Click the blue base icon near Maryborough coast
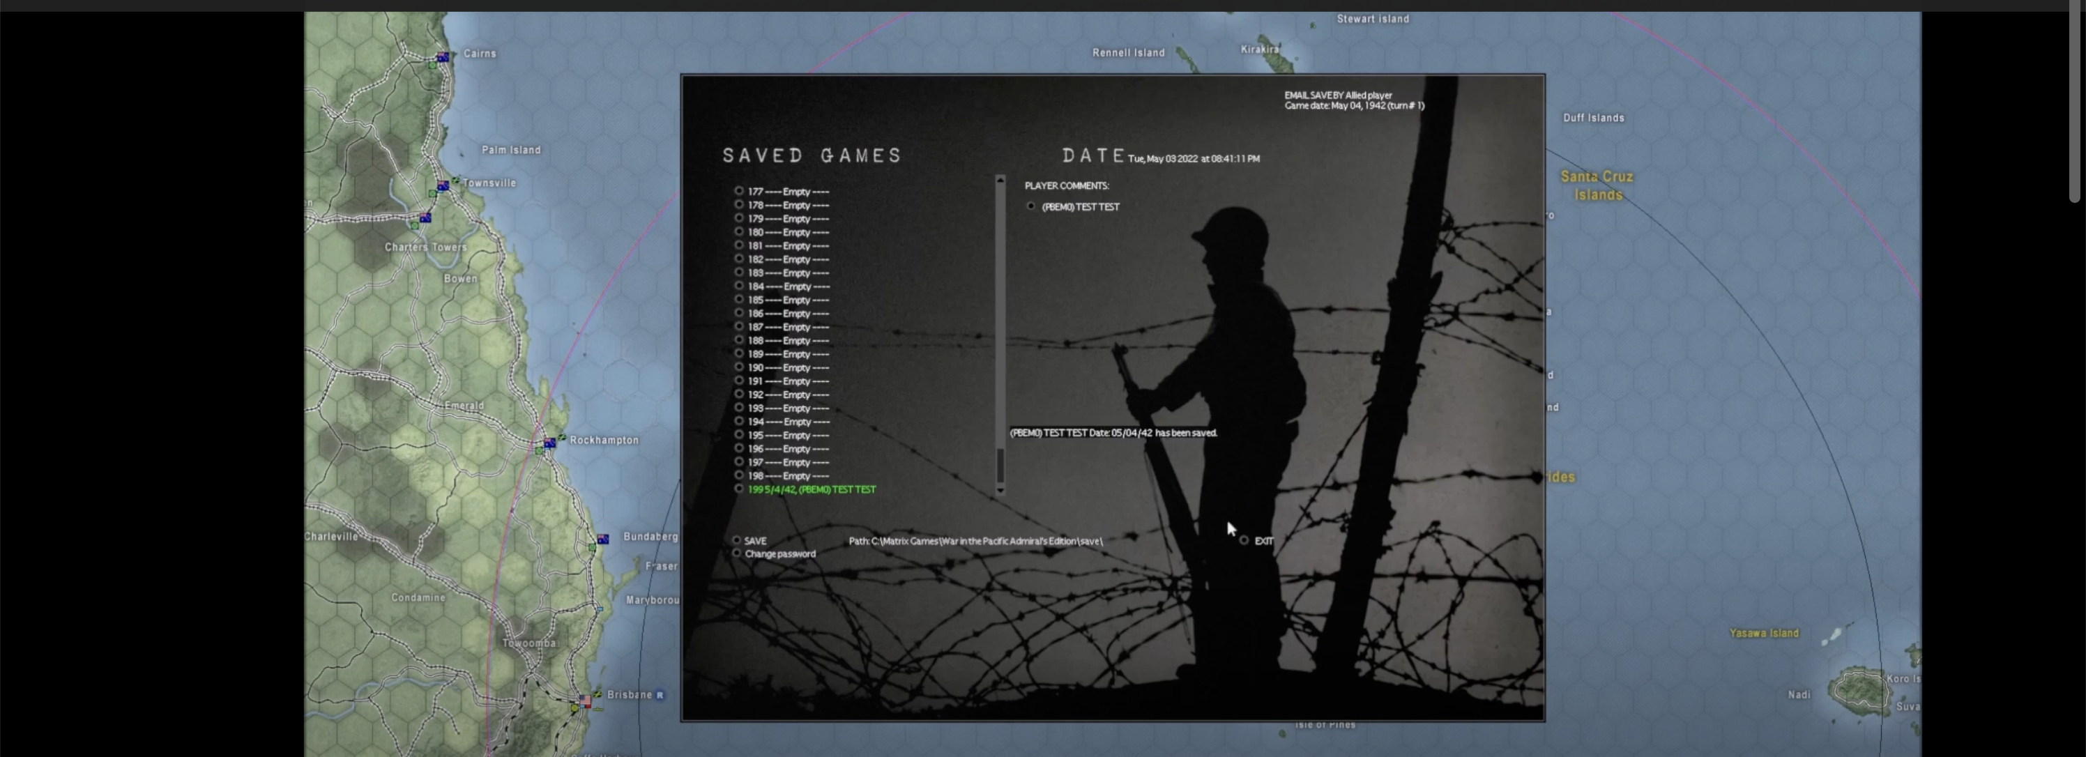The image size is (2086, 757). [x=600, y=609]
